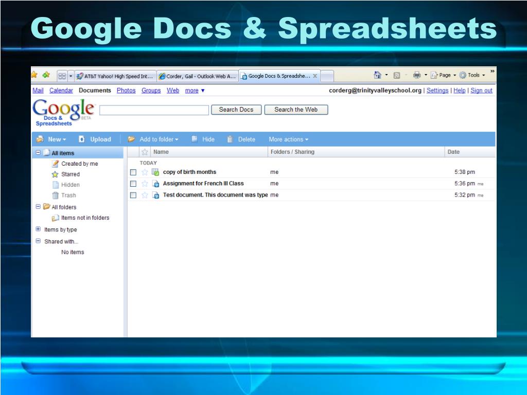This screenshot has width=527, height=395.
Task: Click the document icon beside Assignment for French III Class
Action: pos(155,184)
